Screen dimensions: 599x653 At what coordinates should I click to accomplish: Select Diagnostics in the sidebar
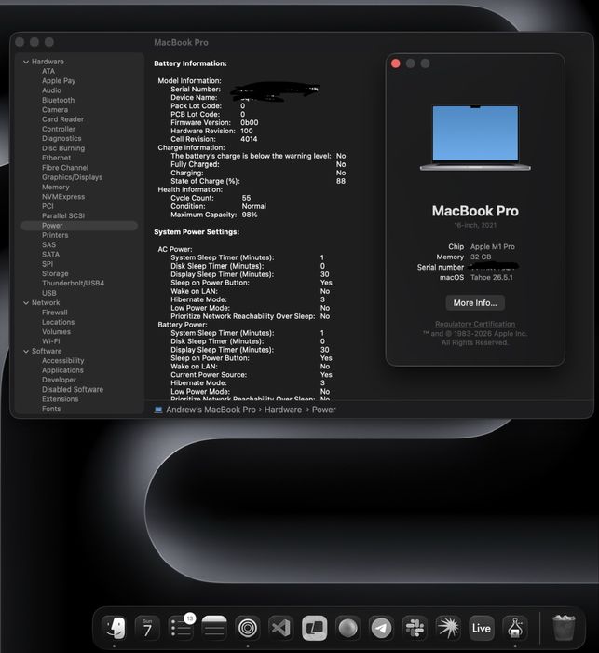click(x=61, y=138)
